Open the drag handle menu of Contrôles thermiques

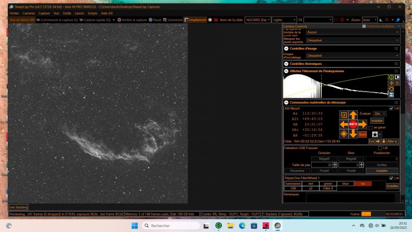[x=396, y=64]
